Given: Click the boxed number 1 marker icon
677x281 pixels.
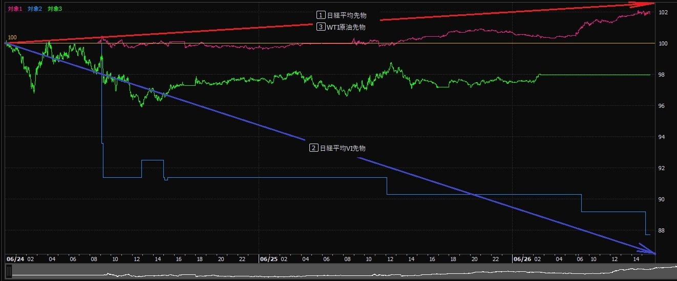Looking at the screenshot, I should tap(321, 15).
